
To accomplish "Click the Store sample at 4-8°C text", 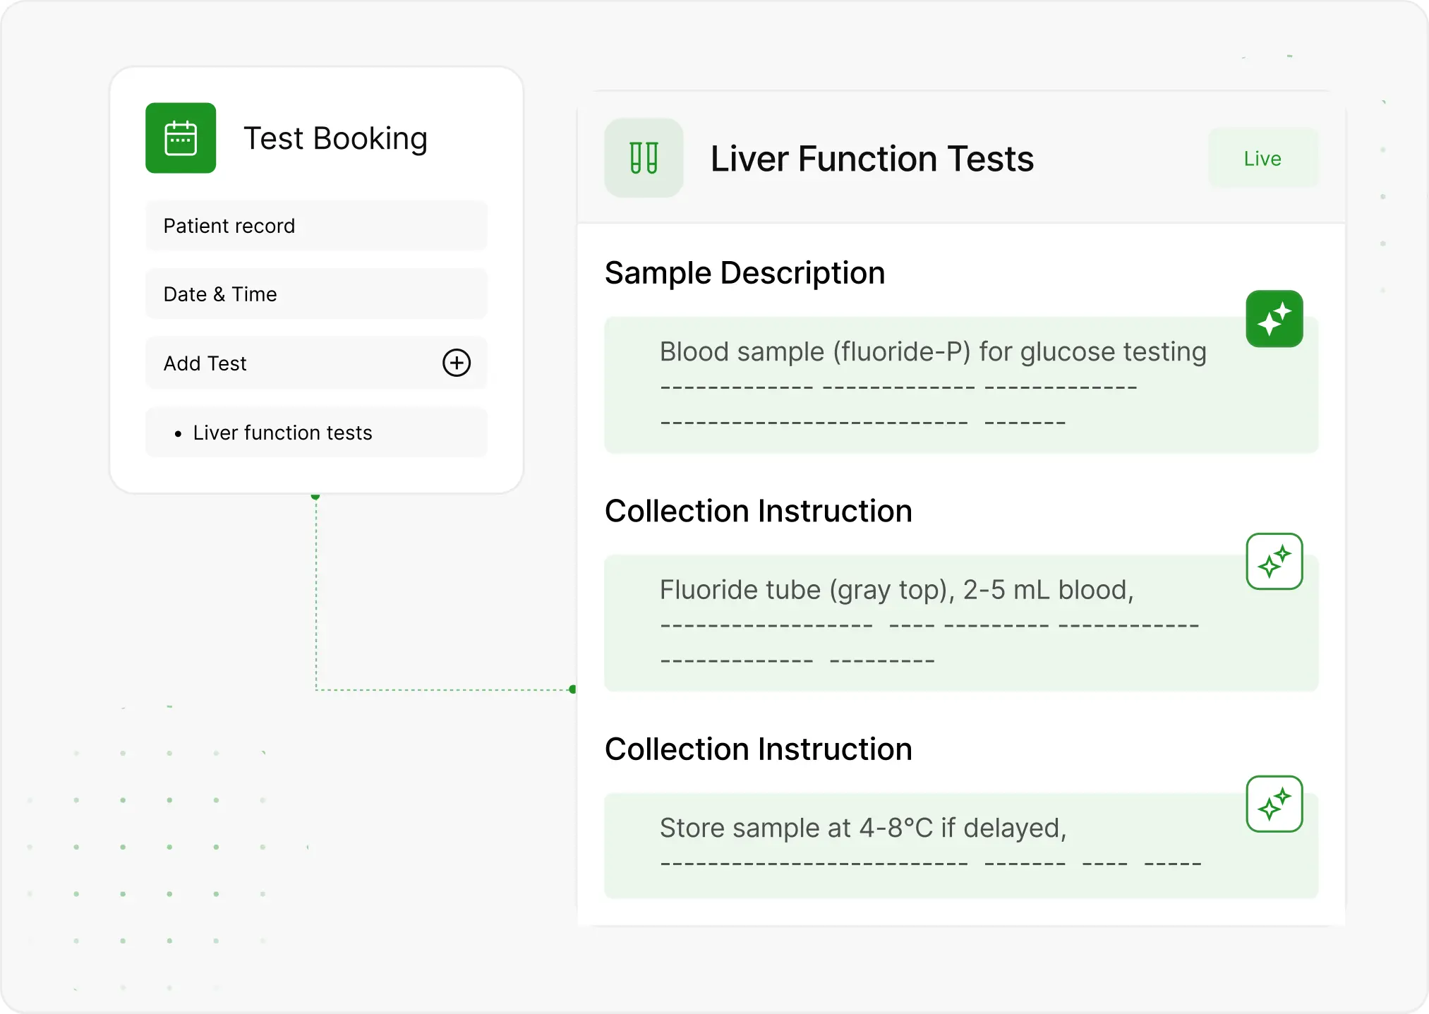I will coord(863,828).
